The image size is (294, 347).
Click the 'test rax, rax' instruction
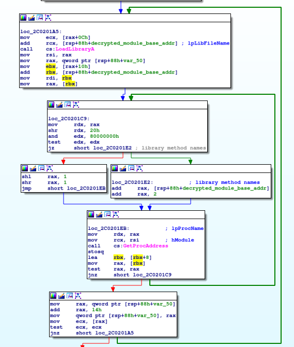point(114,269)
